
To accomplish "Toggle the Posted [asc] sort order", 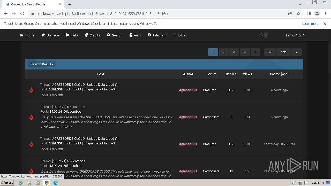I will (279, 74).
